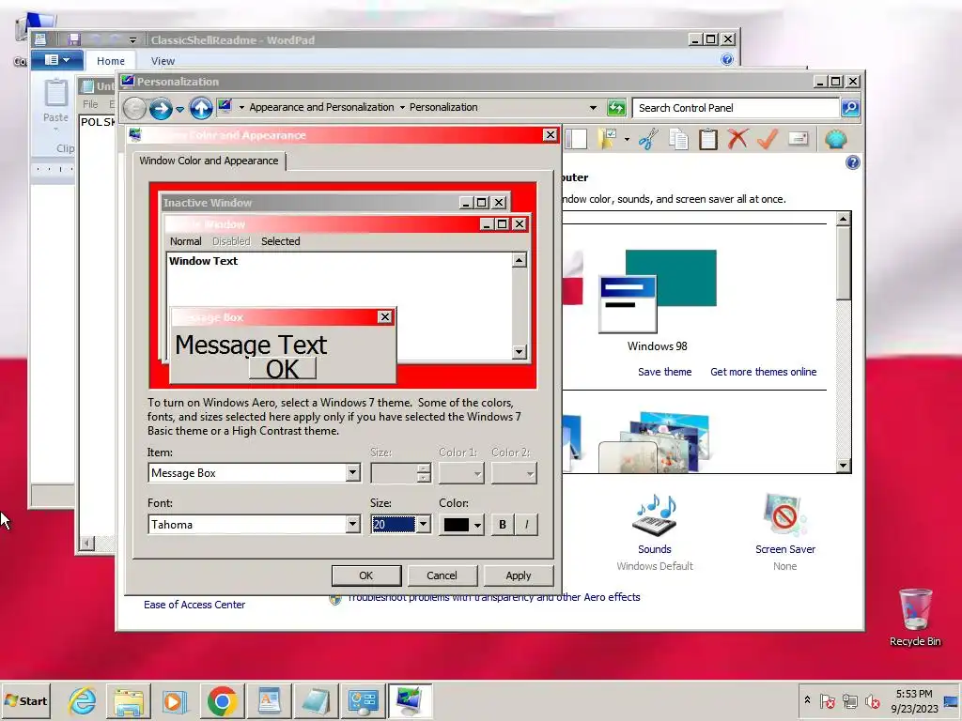Click the Apply button in the dialog
This screenshot has height=721, width=962.
[x=519, y=575]
